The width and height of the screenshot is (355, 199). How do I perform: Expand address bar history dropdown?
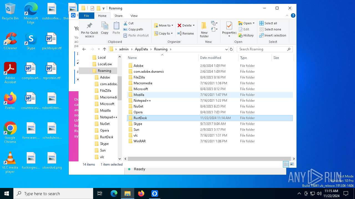coord(227,49)
